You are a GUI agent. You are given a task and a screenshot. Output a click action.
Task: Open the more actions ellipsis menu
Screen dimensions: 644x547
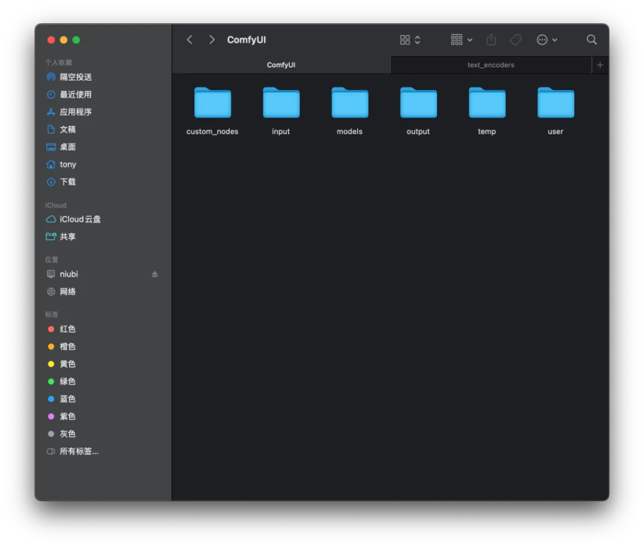(547, 40)
